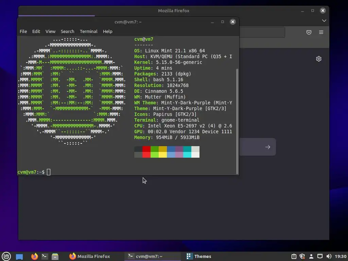Launch Terminal from the panel launcher
This screenshot has width=348, height=261.
pyautogui.click(x=45, y=256)
